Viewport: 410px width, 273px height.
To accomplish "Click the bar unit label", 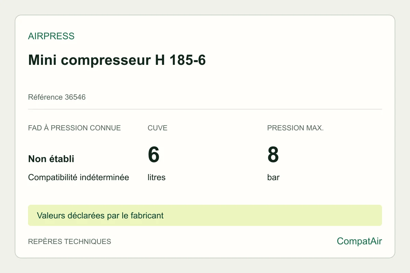I will 273,177.
